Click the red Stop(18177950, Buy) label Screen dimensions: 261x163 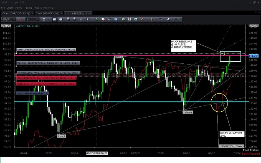[46, 84]
